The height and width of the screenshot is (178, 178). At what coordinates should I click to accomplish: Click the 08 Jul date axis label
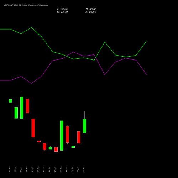[61, 169]
